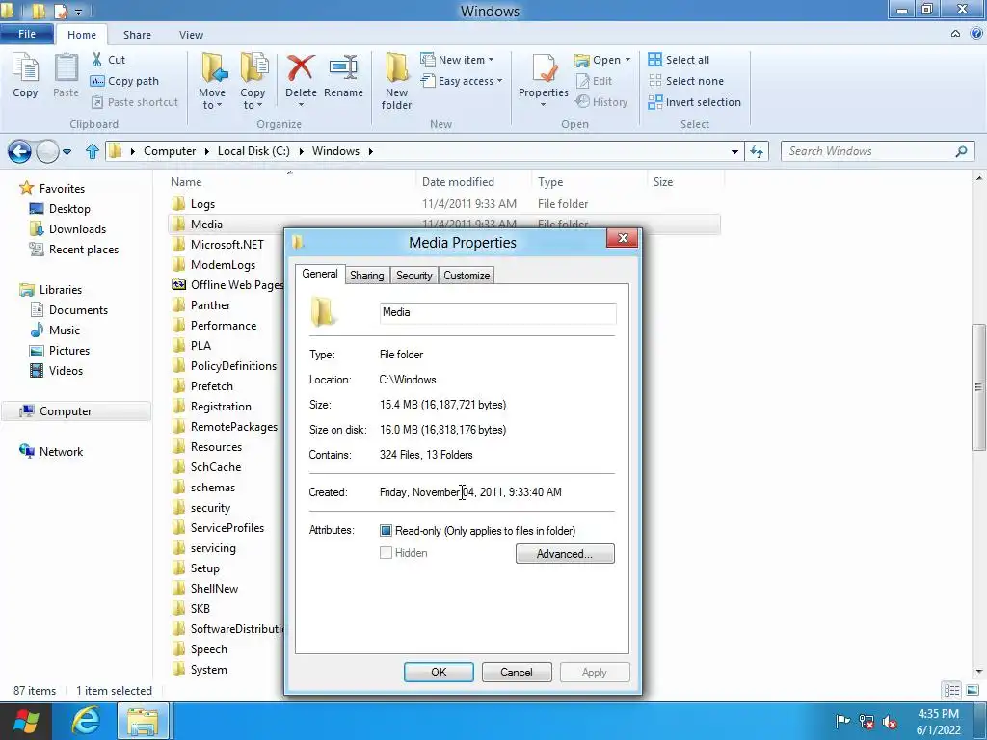987x740 pixels.
Task: Click Computer in the address breadcrumb
Action: pos(170,151)
